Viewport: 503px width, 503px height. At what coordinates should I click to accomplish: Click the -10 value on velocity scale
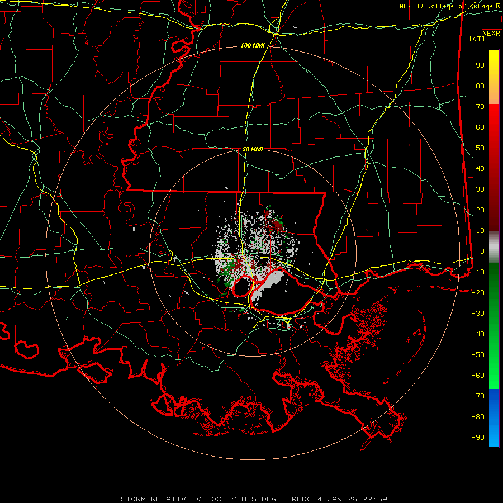[478, 272]
